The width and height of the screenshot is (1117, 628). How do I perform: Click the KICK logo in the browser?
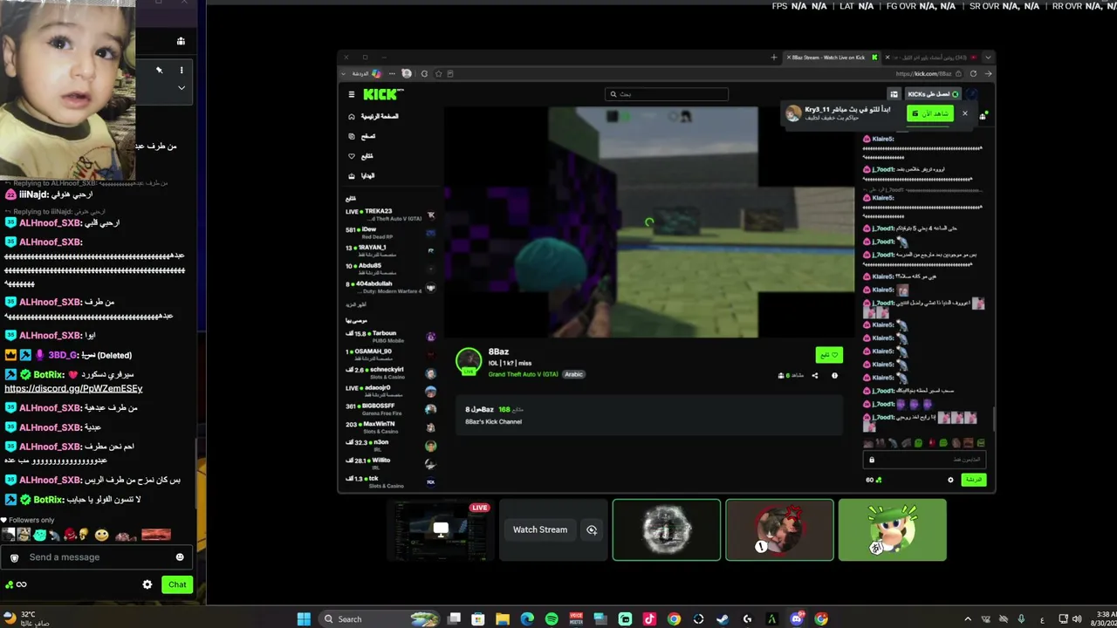click(383, 94)
